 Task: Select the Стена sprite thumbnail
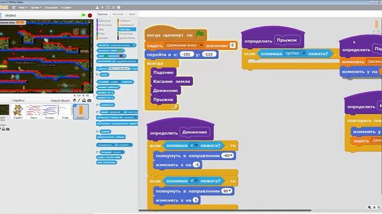point(65,112)
